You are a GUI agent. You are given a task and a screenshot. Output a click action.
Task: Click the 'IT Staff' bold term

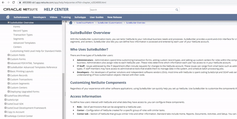tap(81, 66)
